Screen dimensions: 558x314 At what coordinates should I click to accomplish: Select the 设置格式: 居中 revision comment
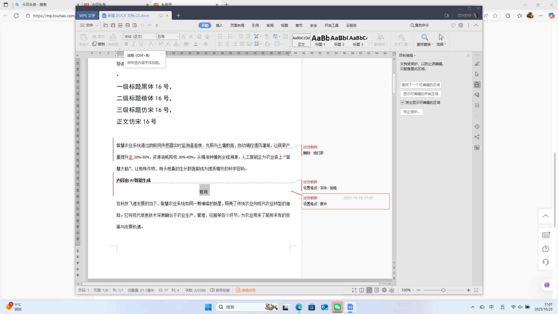coord(346,201)
